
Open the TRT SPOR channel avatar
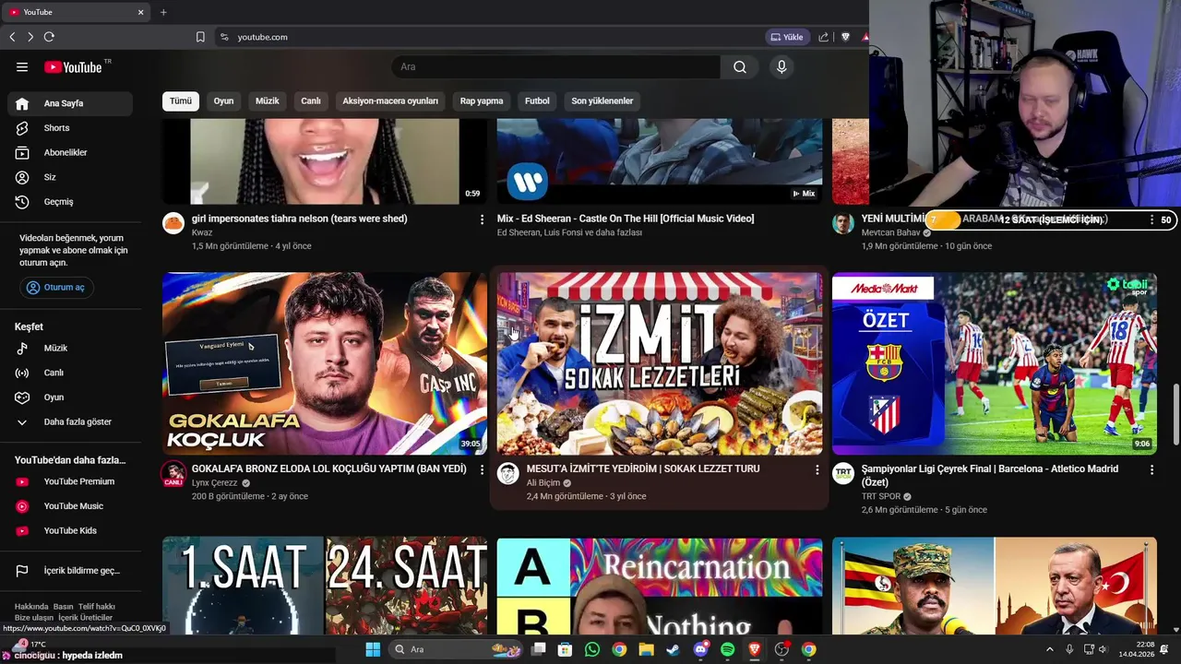(x=843, y=474)
